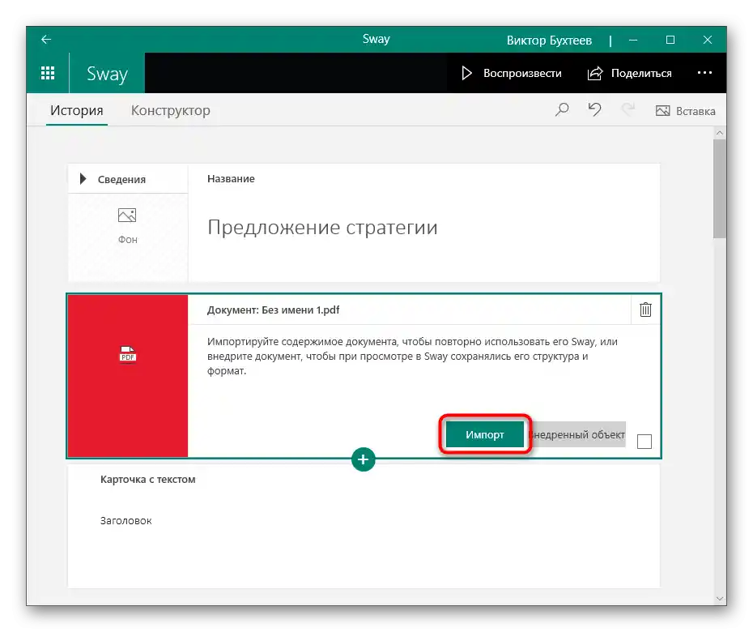Click the user name Виктор Бухтеев

[549, 41]
